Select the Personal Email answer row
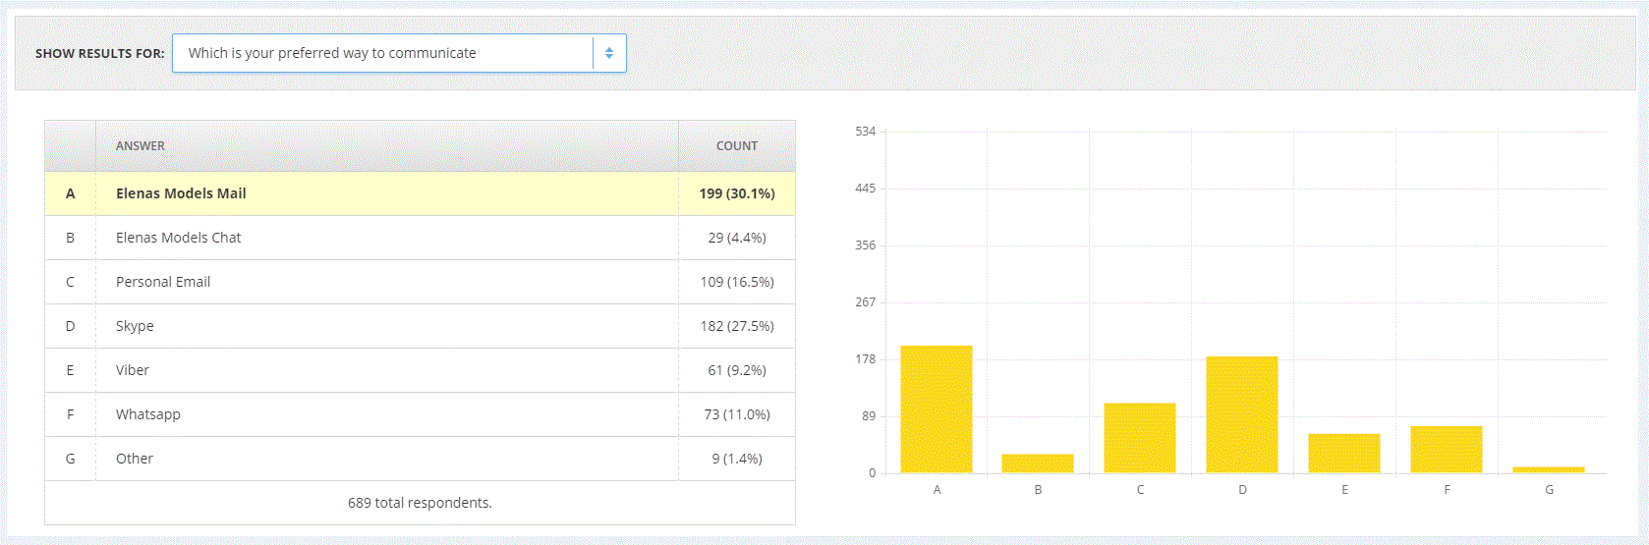The image size is (1649, 545). [x=420, y=282]
